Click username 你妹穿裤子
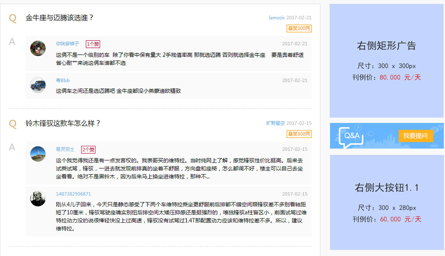 click(x=67, y=44)
